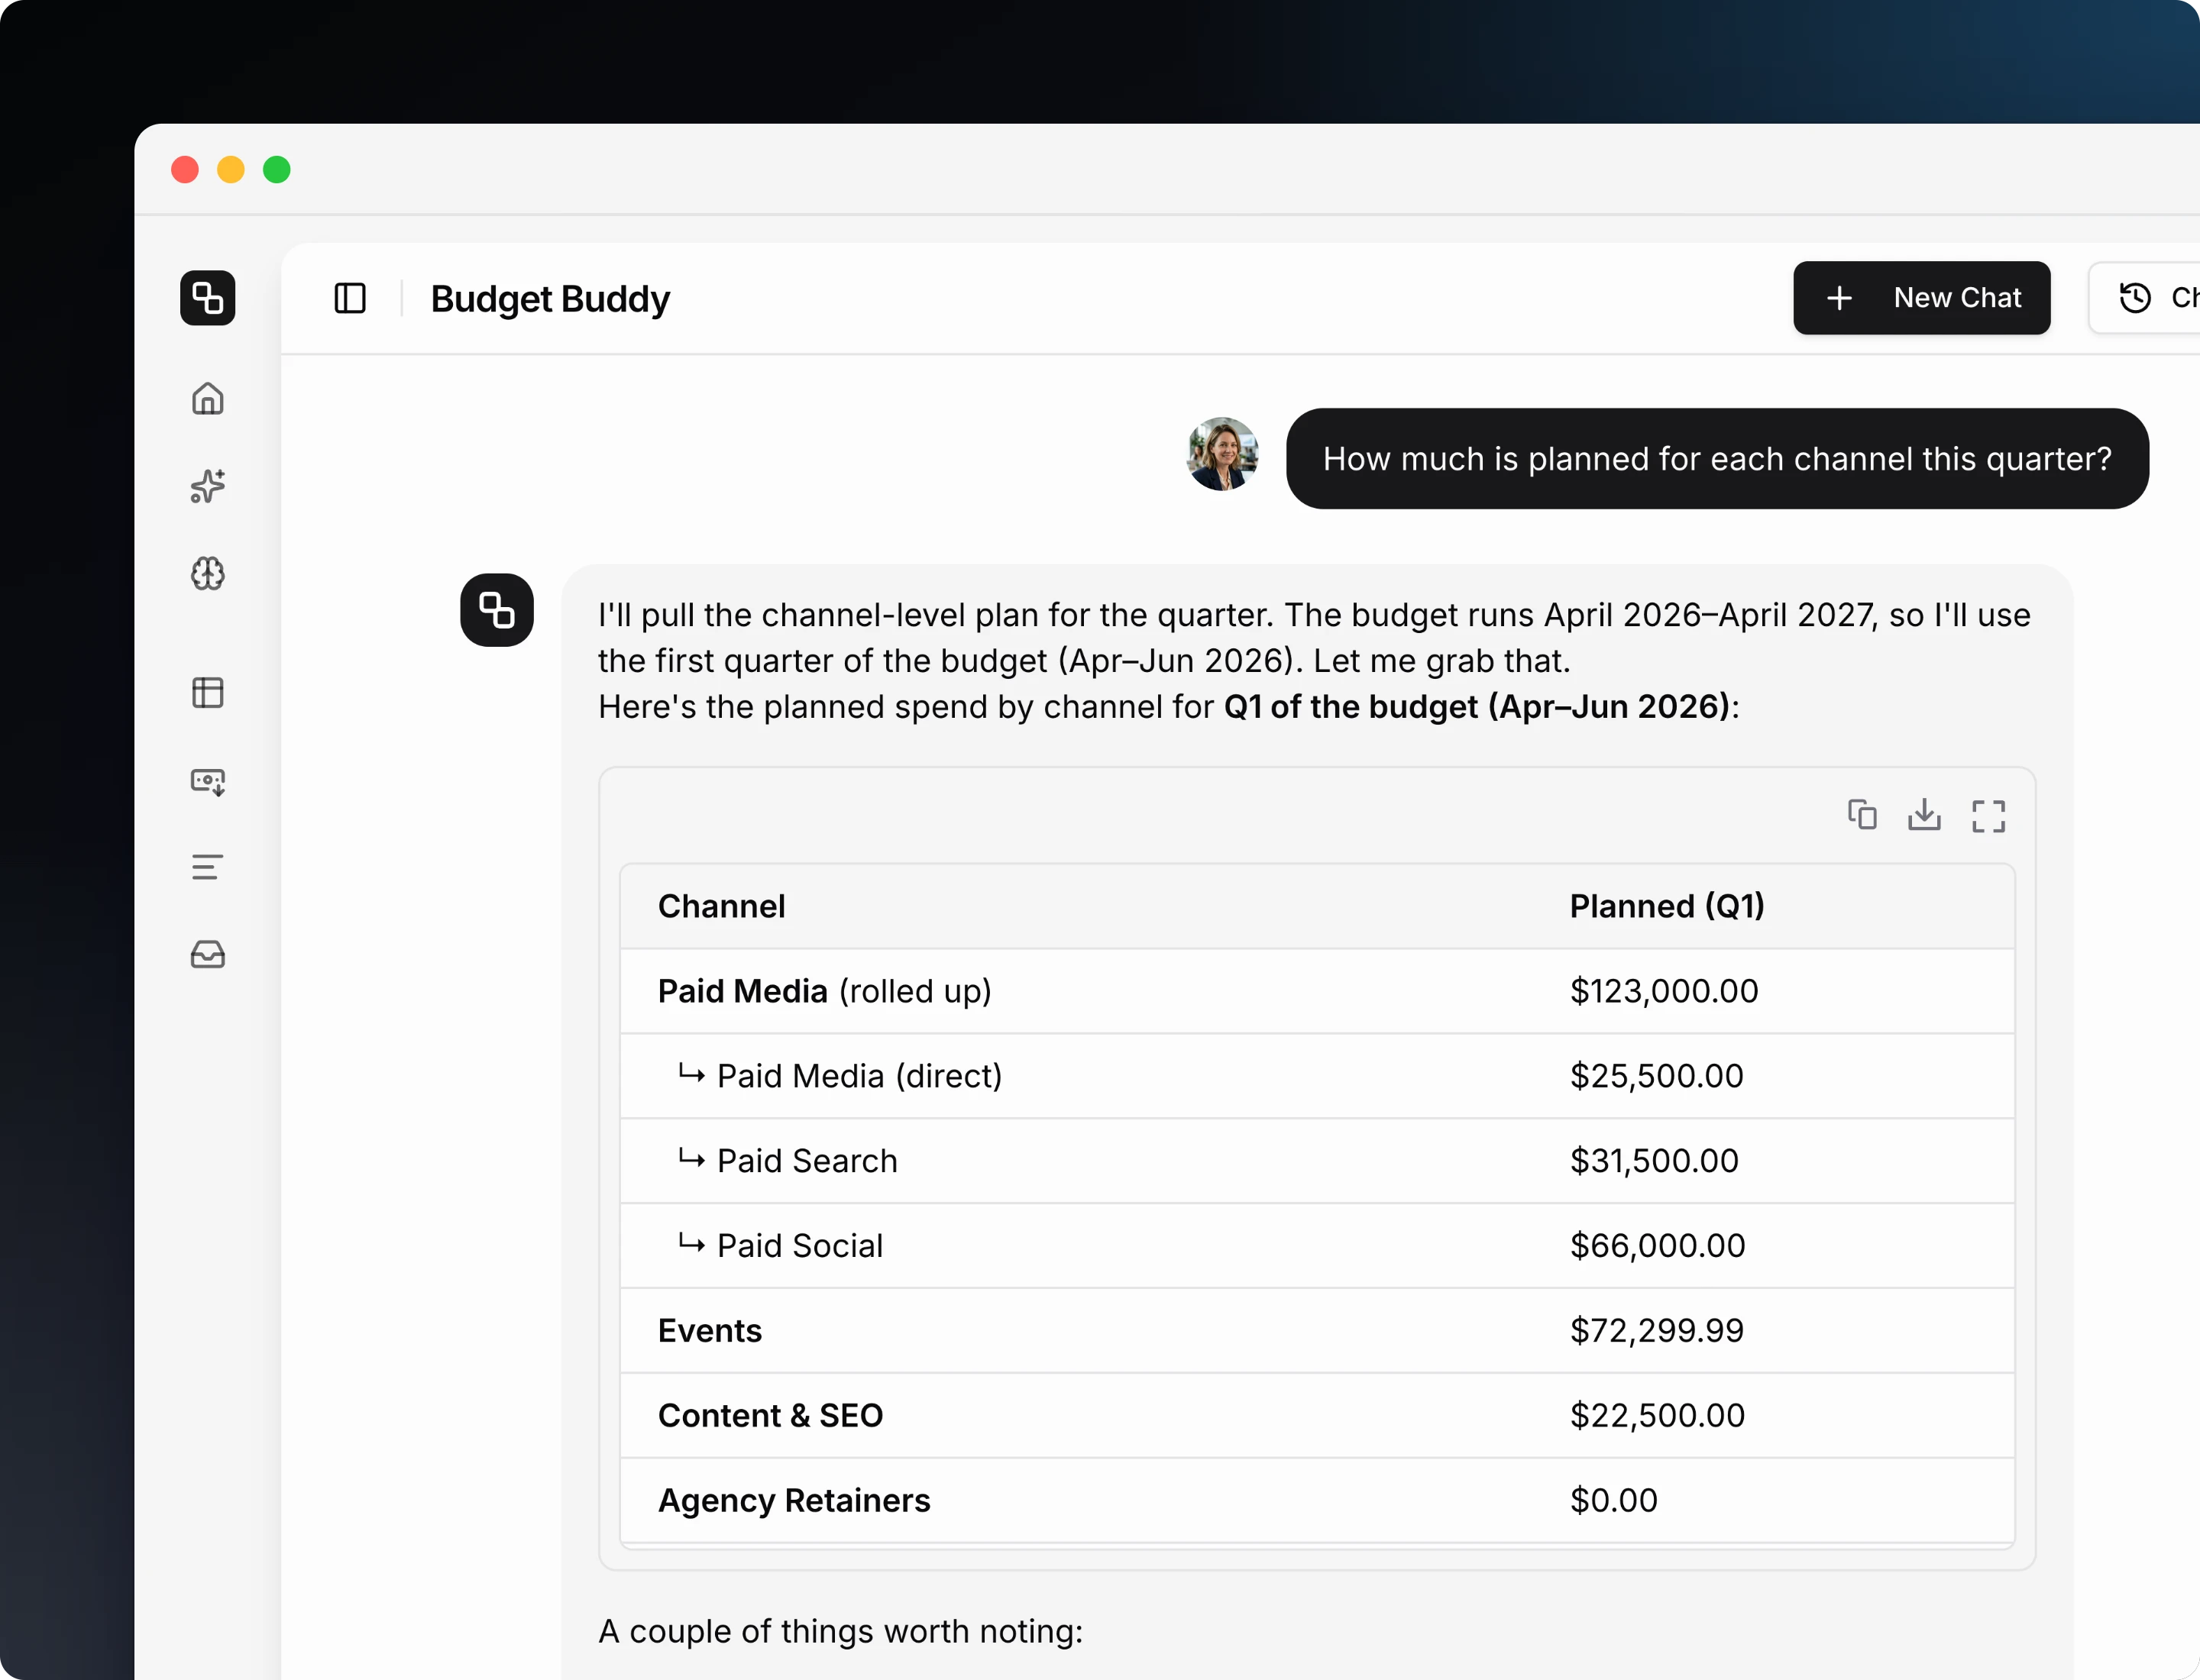The image size is (2200, 1680).
Task: Download the table using the download icon
Action: point(1924,815)
